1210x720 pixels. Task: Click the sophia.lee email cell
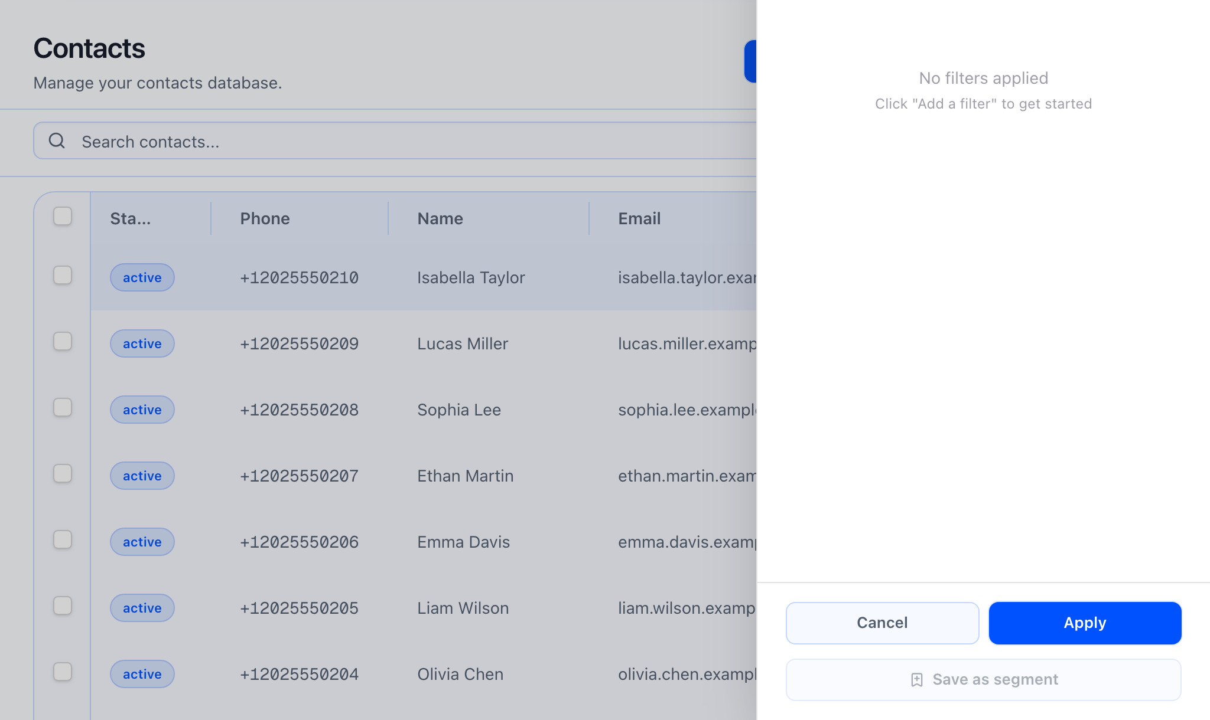pos(687,410)
